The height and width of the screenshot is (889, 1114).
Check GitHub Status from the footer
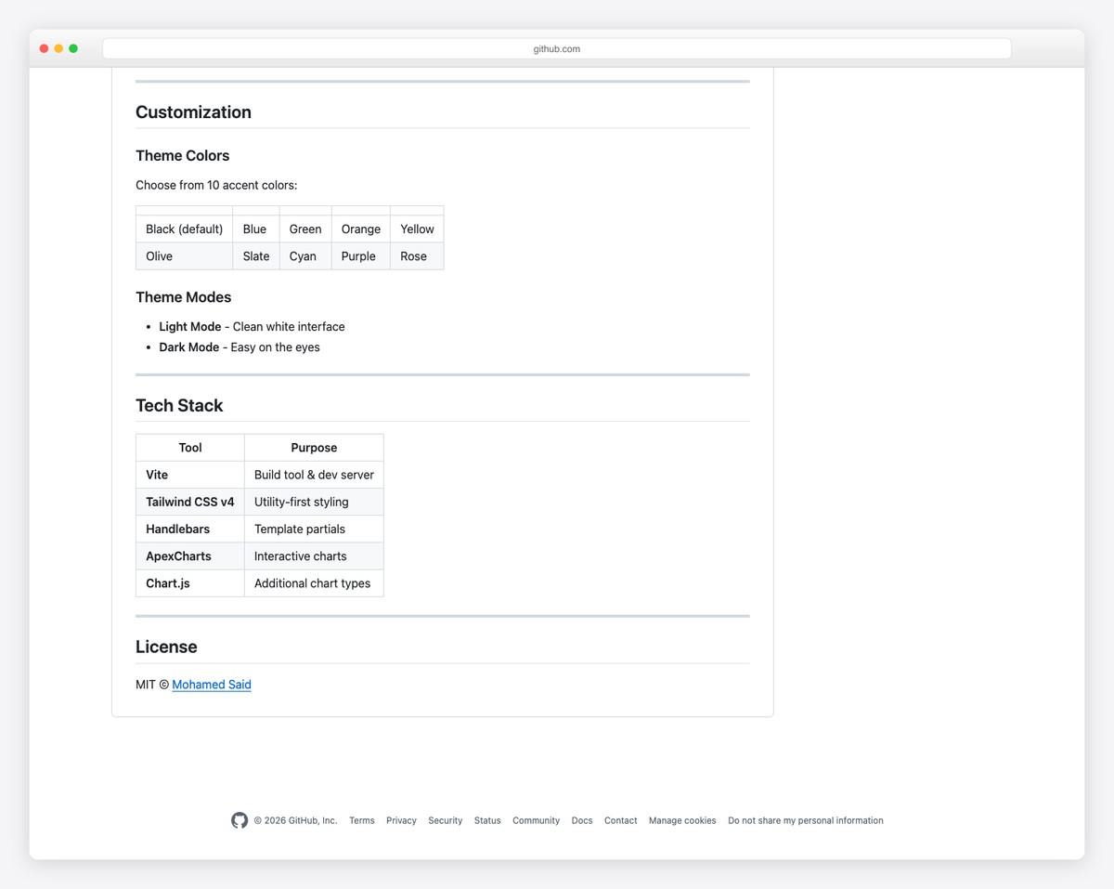[x=487, y=820]
